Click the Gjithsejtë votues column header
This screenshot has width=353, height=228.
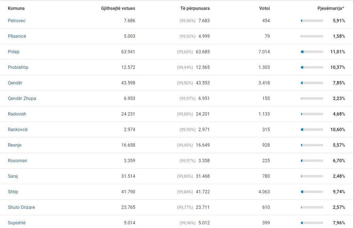(118, 8)
